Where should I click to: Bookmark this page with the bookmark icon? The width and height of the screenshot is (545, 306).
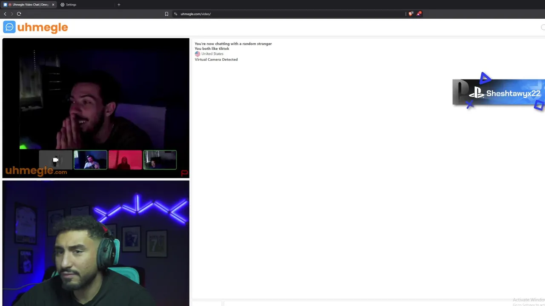tap(166, 14)
